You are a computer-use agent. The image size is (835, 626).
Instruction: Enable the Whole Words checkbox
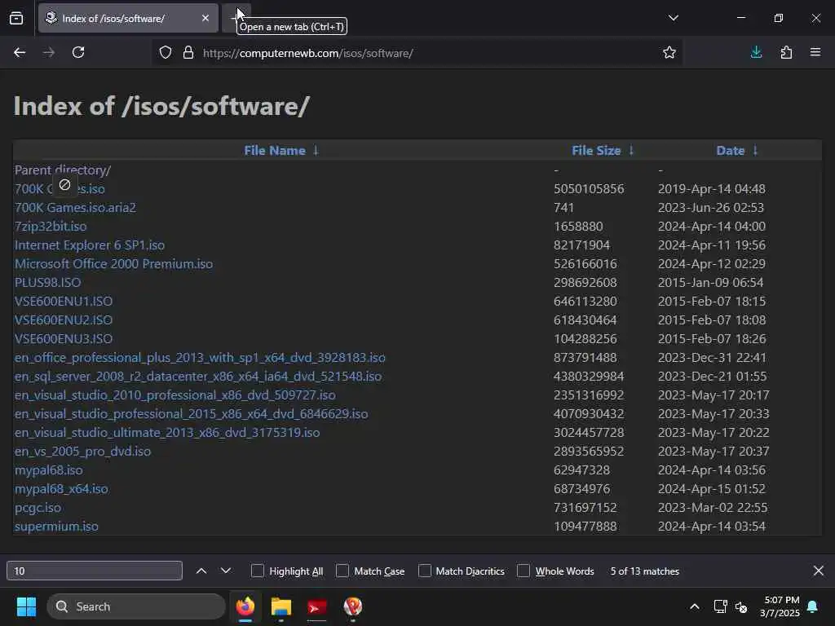point(524,571)
